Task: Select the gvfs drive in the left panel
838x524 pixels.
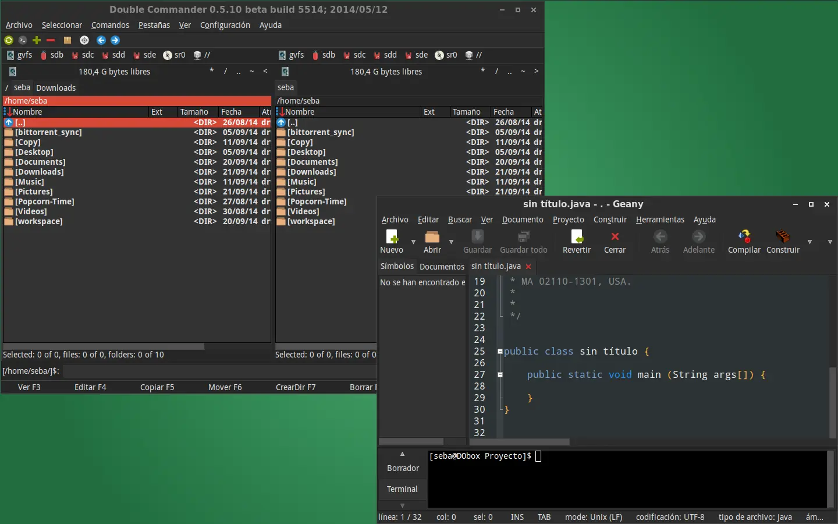Action: [x=19, y=55]
